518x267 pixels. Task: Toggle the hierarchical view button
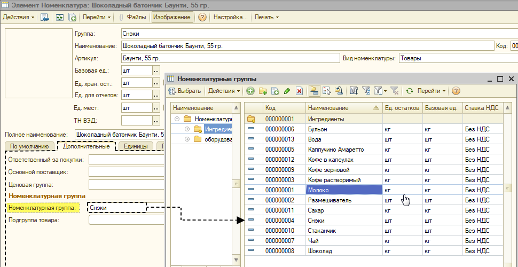coord(315,91)
